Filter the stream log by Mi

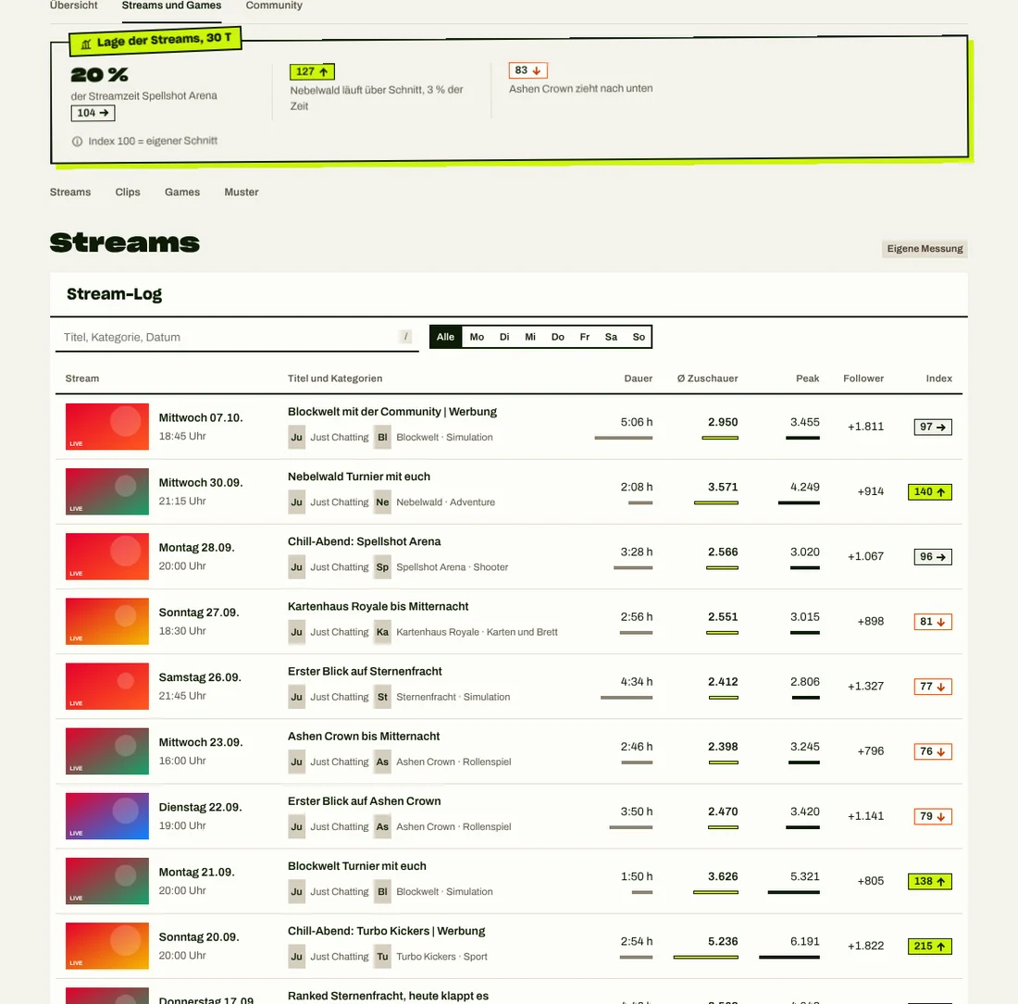click(x=530, y=337)
